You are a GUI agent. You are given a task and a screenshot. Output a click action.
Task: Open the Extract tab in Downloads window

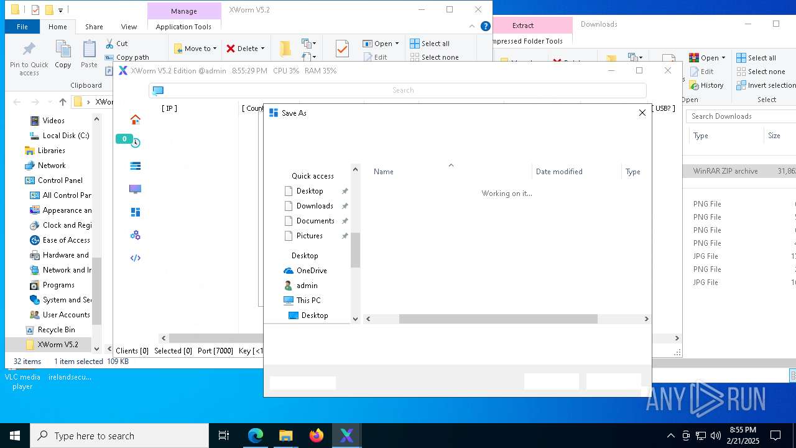click(x=522, y=26)
